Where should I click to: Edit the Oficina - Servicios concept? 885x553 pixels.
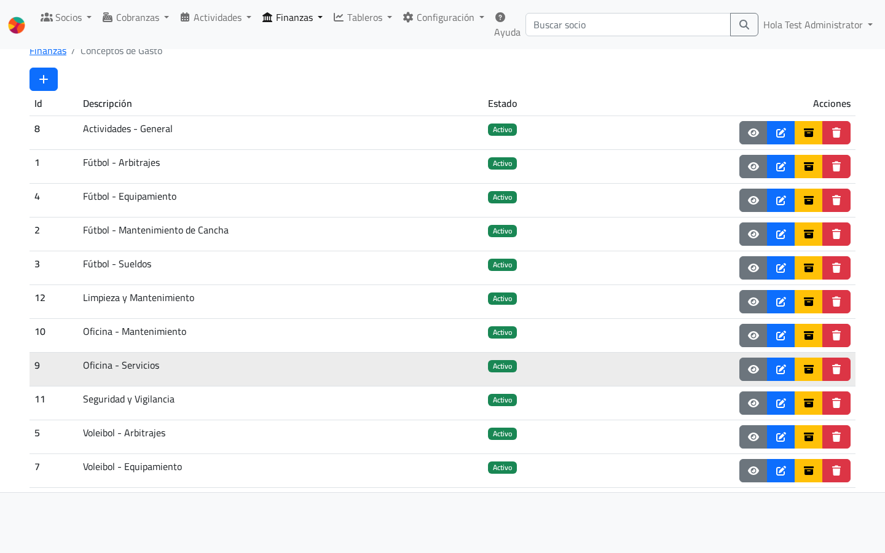click(x=781, y=369)
